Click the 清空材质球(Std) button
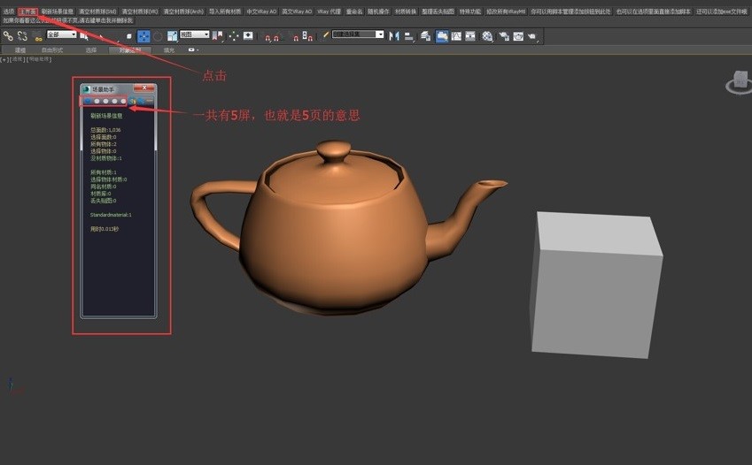The image size is (752, 465). pos(97,11)
